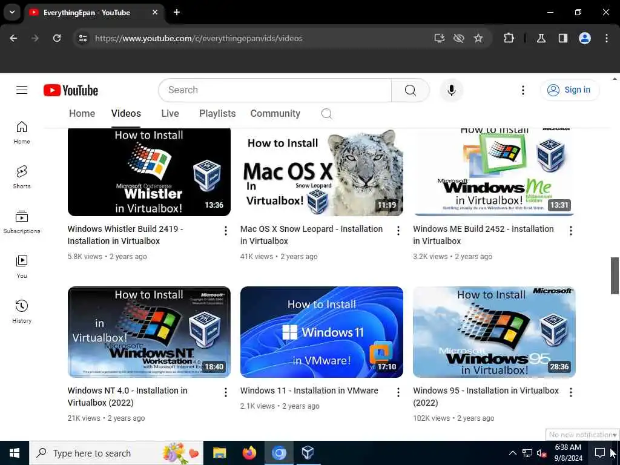
Task: Open YouTube settings three-dot menu
Action: coord(523,90)
